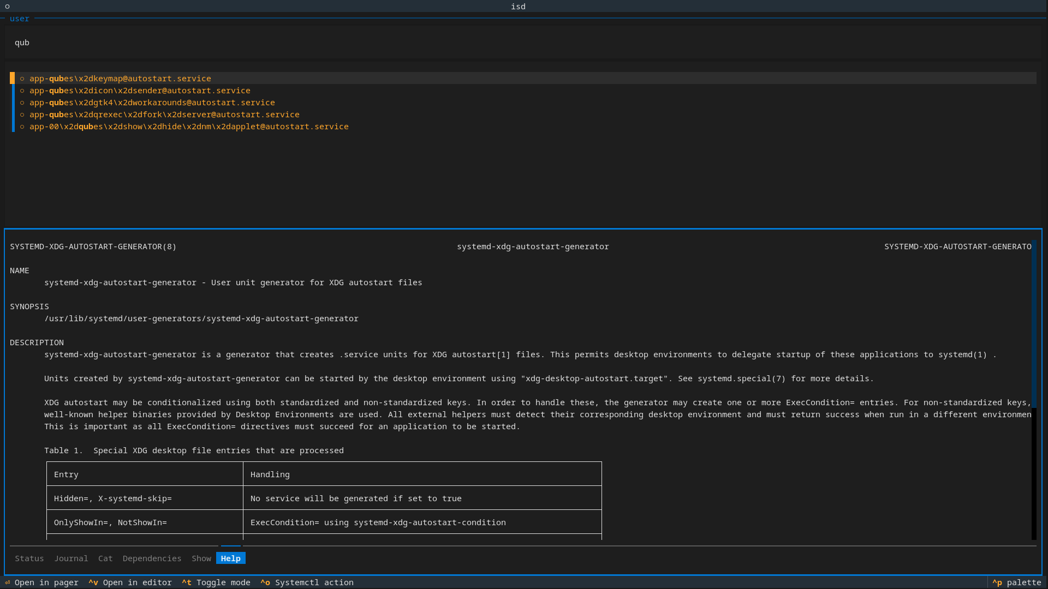
Task: Click '^o Systemctl action' footer shortcut
Action: point(307,582)
